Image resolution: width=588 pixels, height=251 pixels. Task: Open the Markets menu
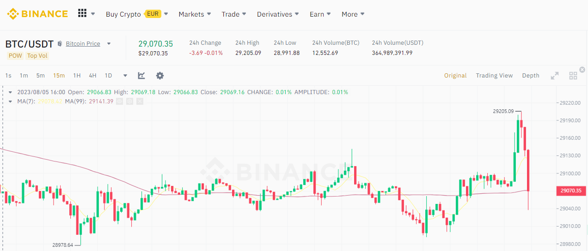point(195,14)
